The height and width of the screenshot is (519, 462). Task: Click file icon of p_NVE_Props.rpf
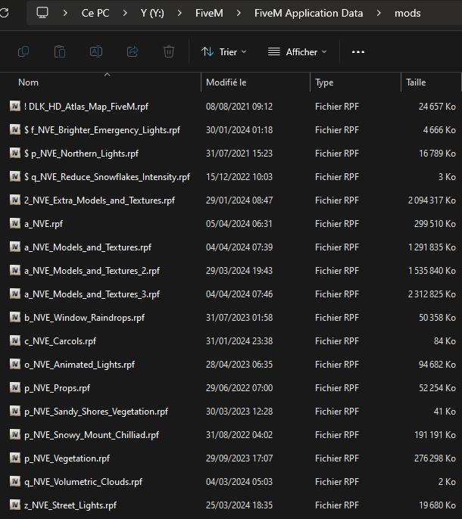15,388
